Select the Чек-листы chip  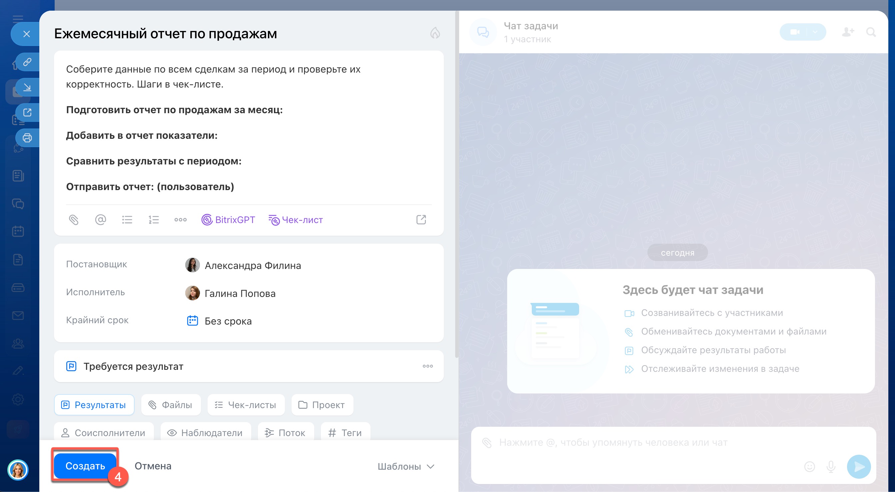pos(246,405)
